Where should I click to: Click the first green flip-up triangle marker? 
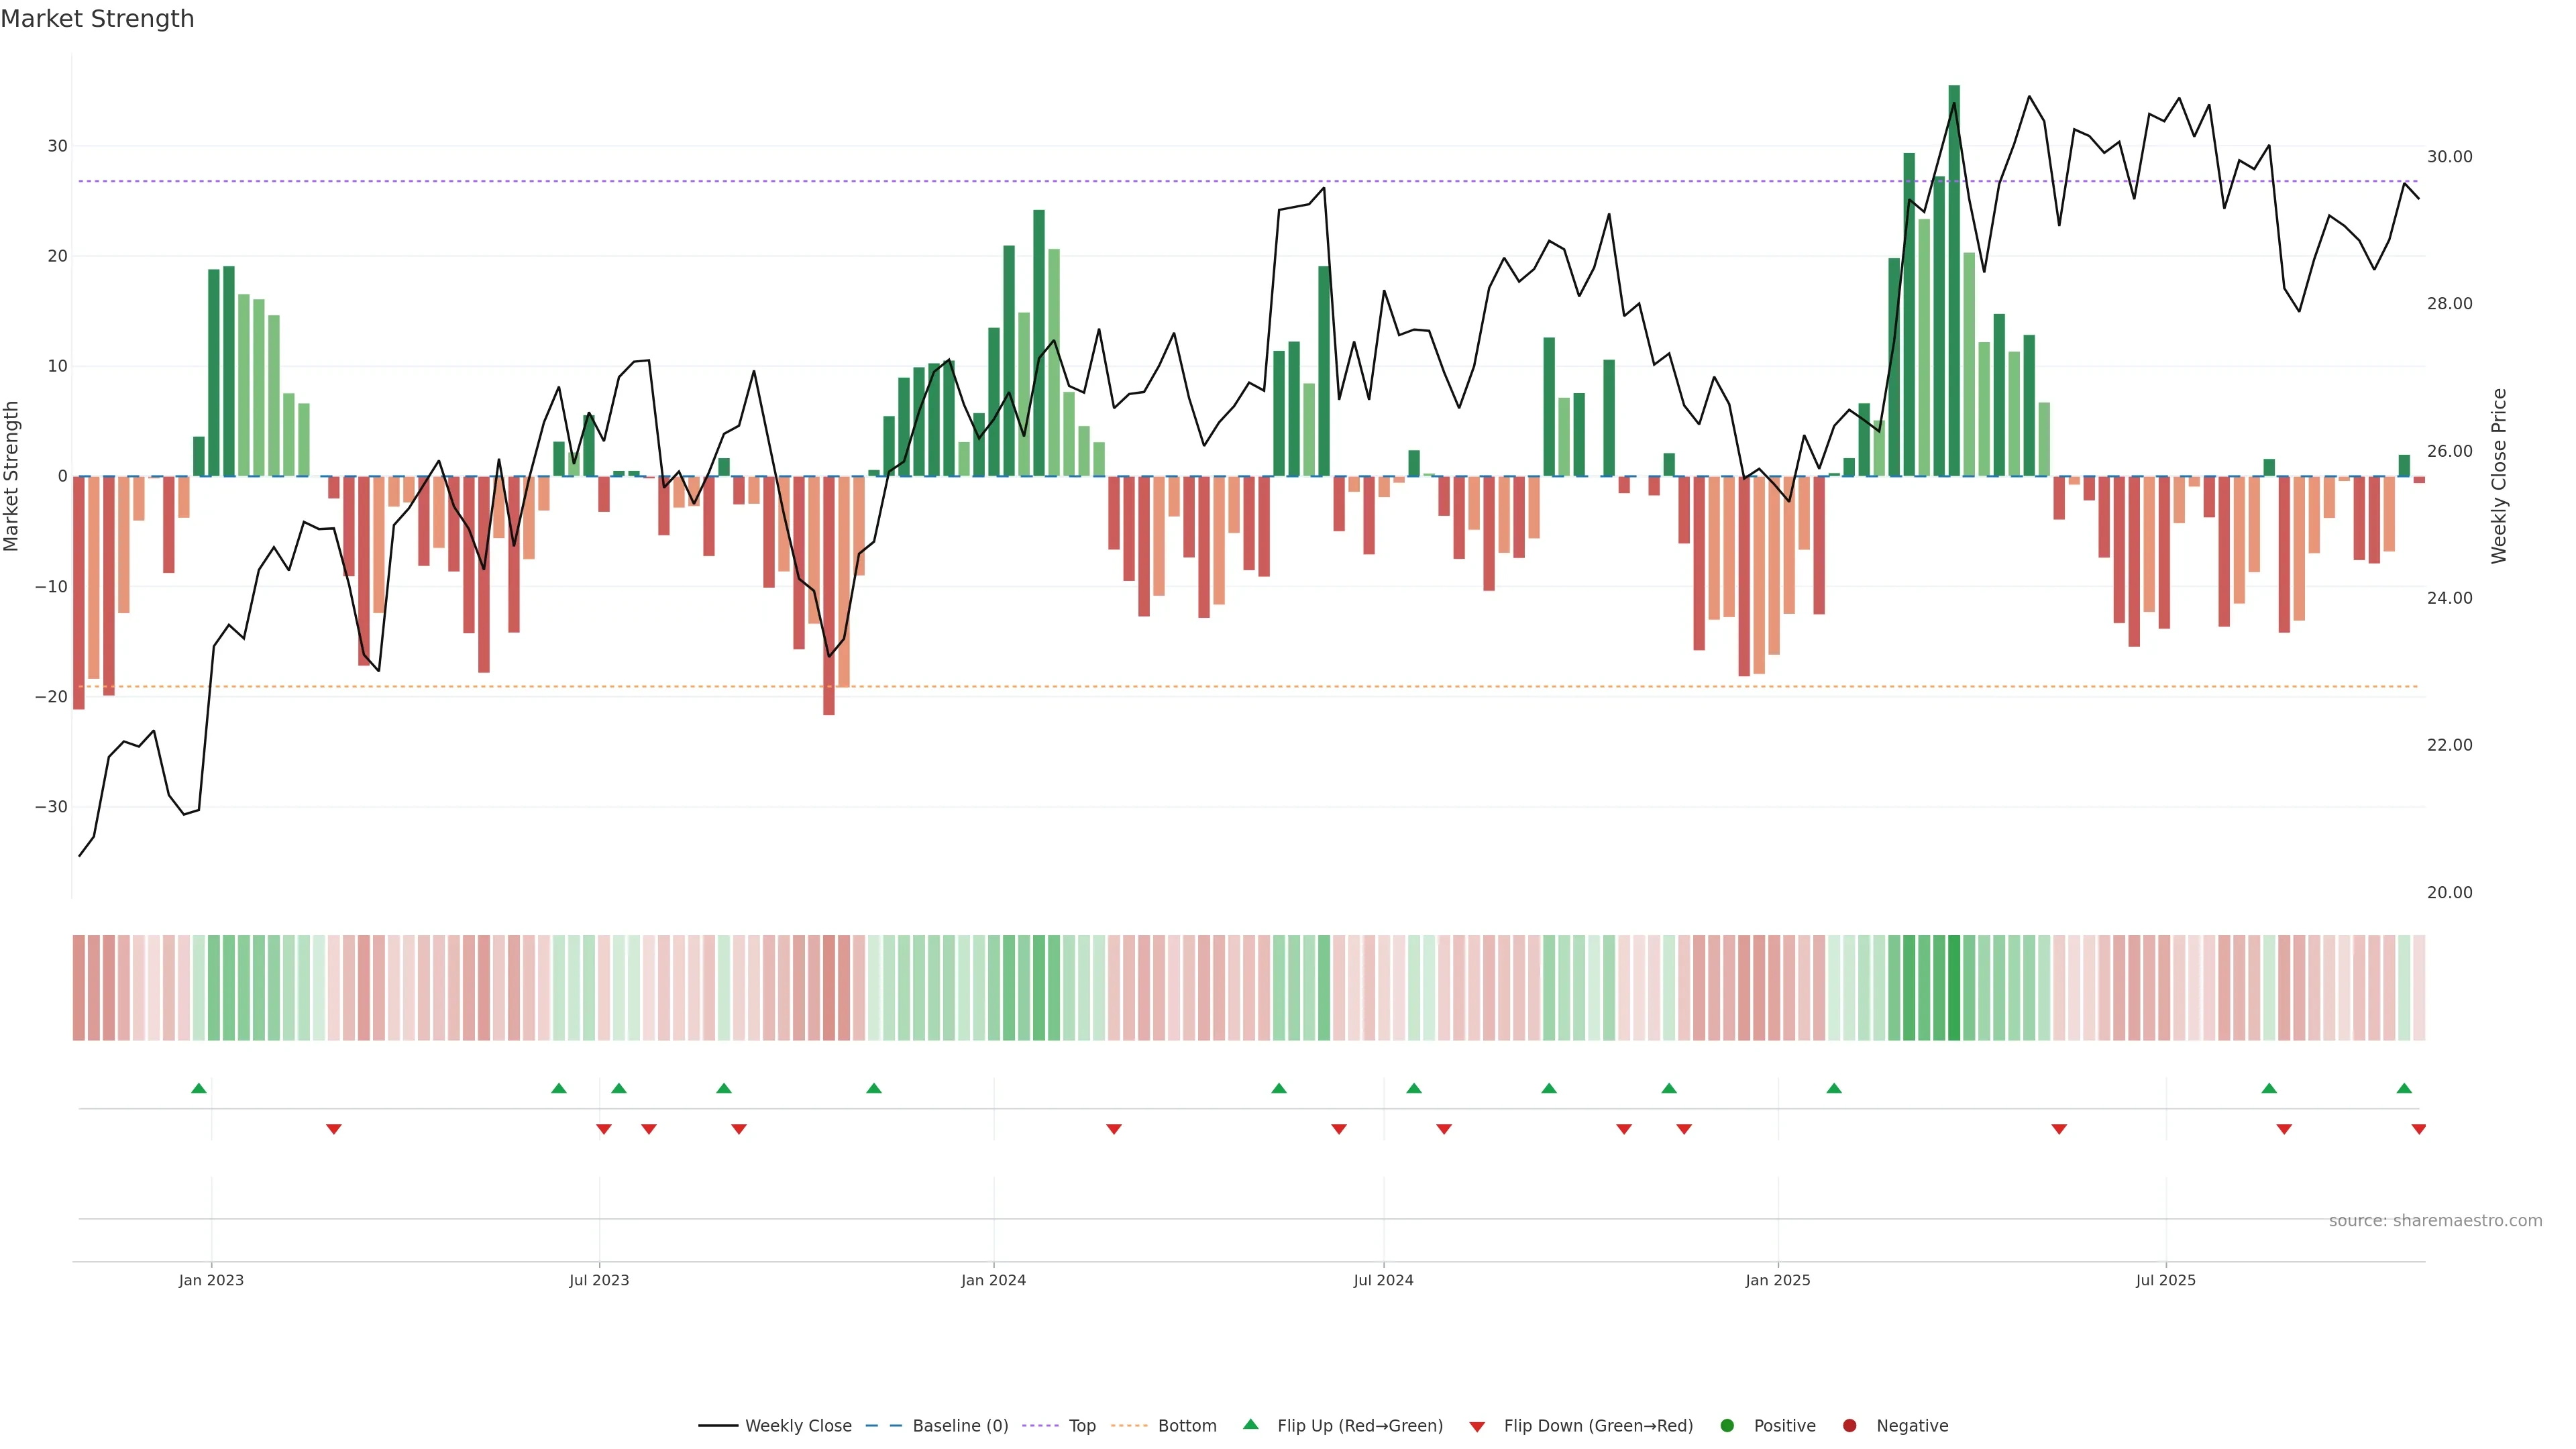tap(199, 1088)
